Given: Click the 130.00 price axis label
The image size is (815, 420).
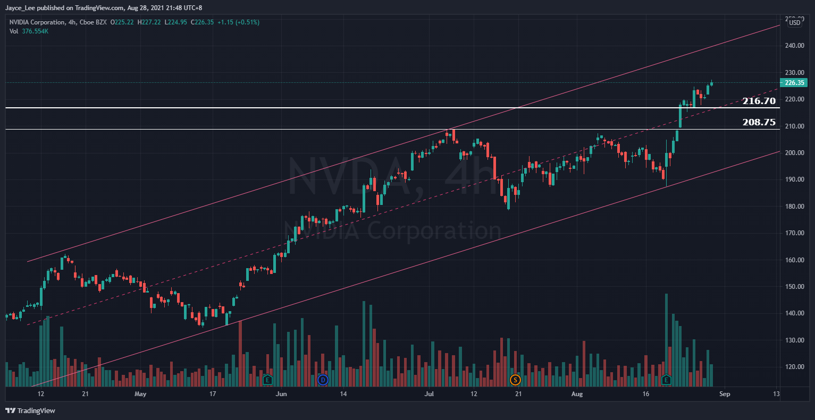Looking at the screenshot, I should [794, 340].
